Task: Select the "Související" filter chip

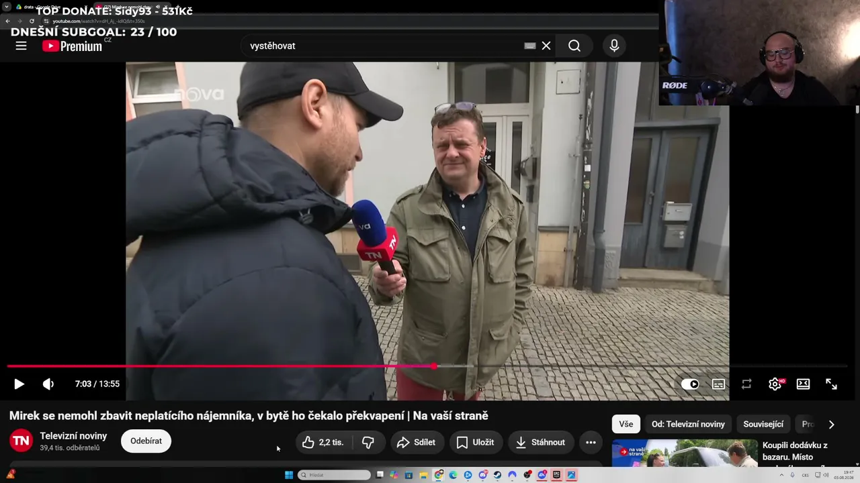Action: coord(763,424)
